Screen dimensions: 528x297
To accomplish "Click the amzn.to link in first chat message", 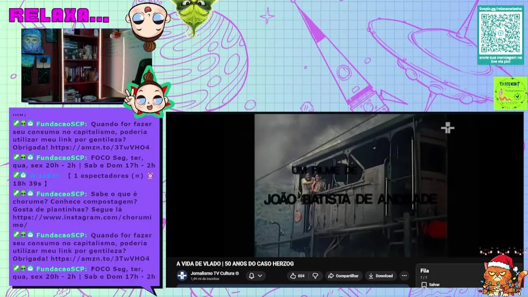I will [100, 147].
